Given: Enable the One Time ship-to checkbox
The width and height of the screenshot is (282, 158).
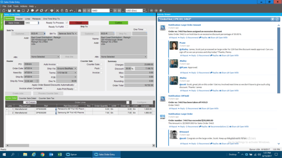Looking at the screenshot, I should coord(145,29).
